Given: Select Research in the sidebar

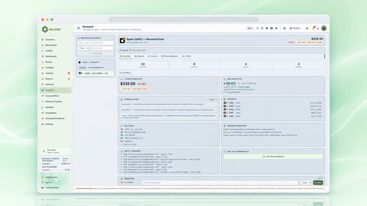Looking at the screenshot, I should (x=56, y=90).
